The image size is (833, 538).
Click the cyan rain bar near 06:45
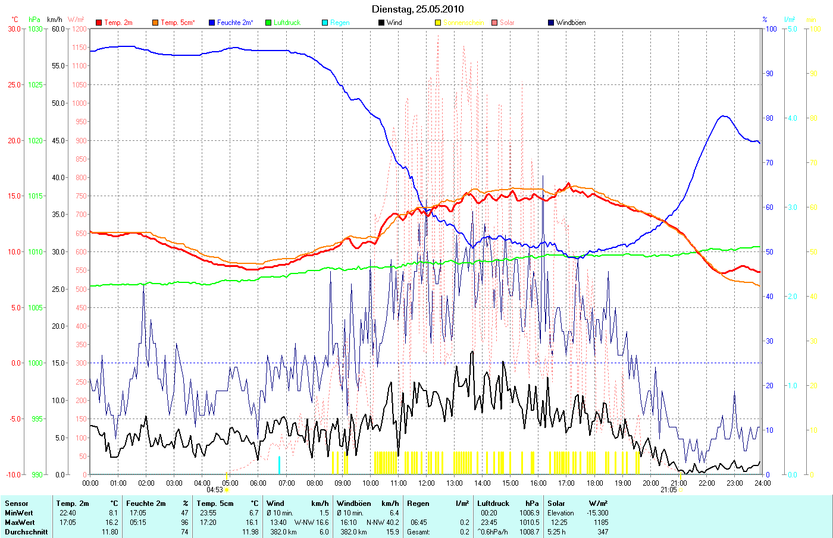pyautogui.click(x=279, y=465)
